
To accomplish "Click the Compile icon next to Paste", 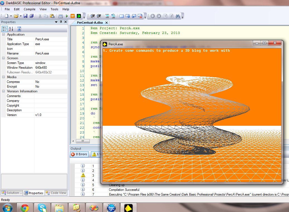I will coord(61,16).
